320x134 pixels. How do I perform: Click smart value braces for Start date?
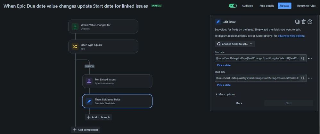(303, 78)
